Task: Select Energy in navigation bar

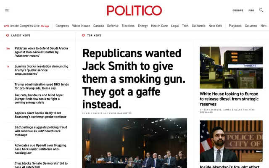Action: [143, 26]
